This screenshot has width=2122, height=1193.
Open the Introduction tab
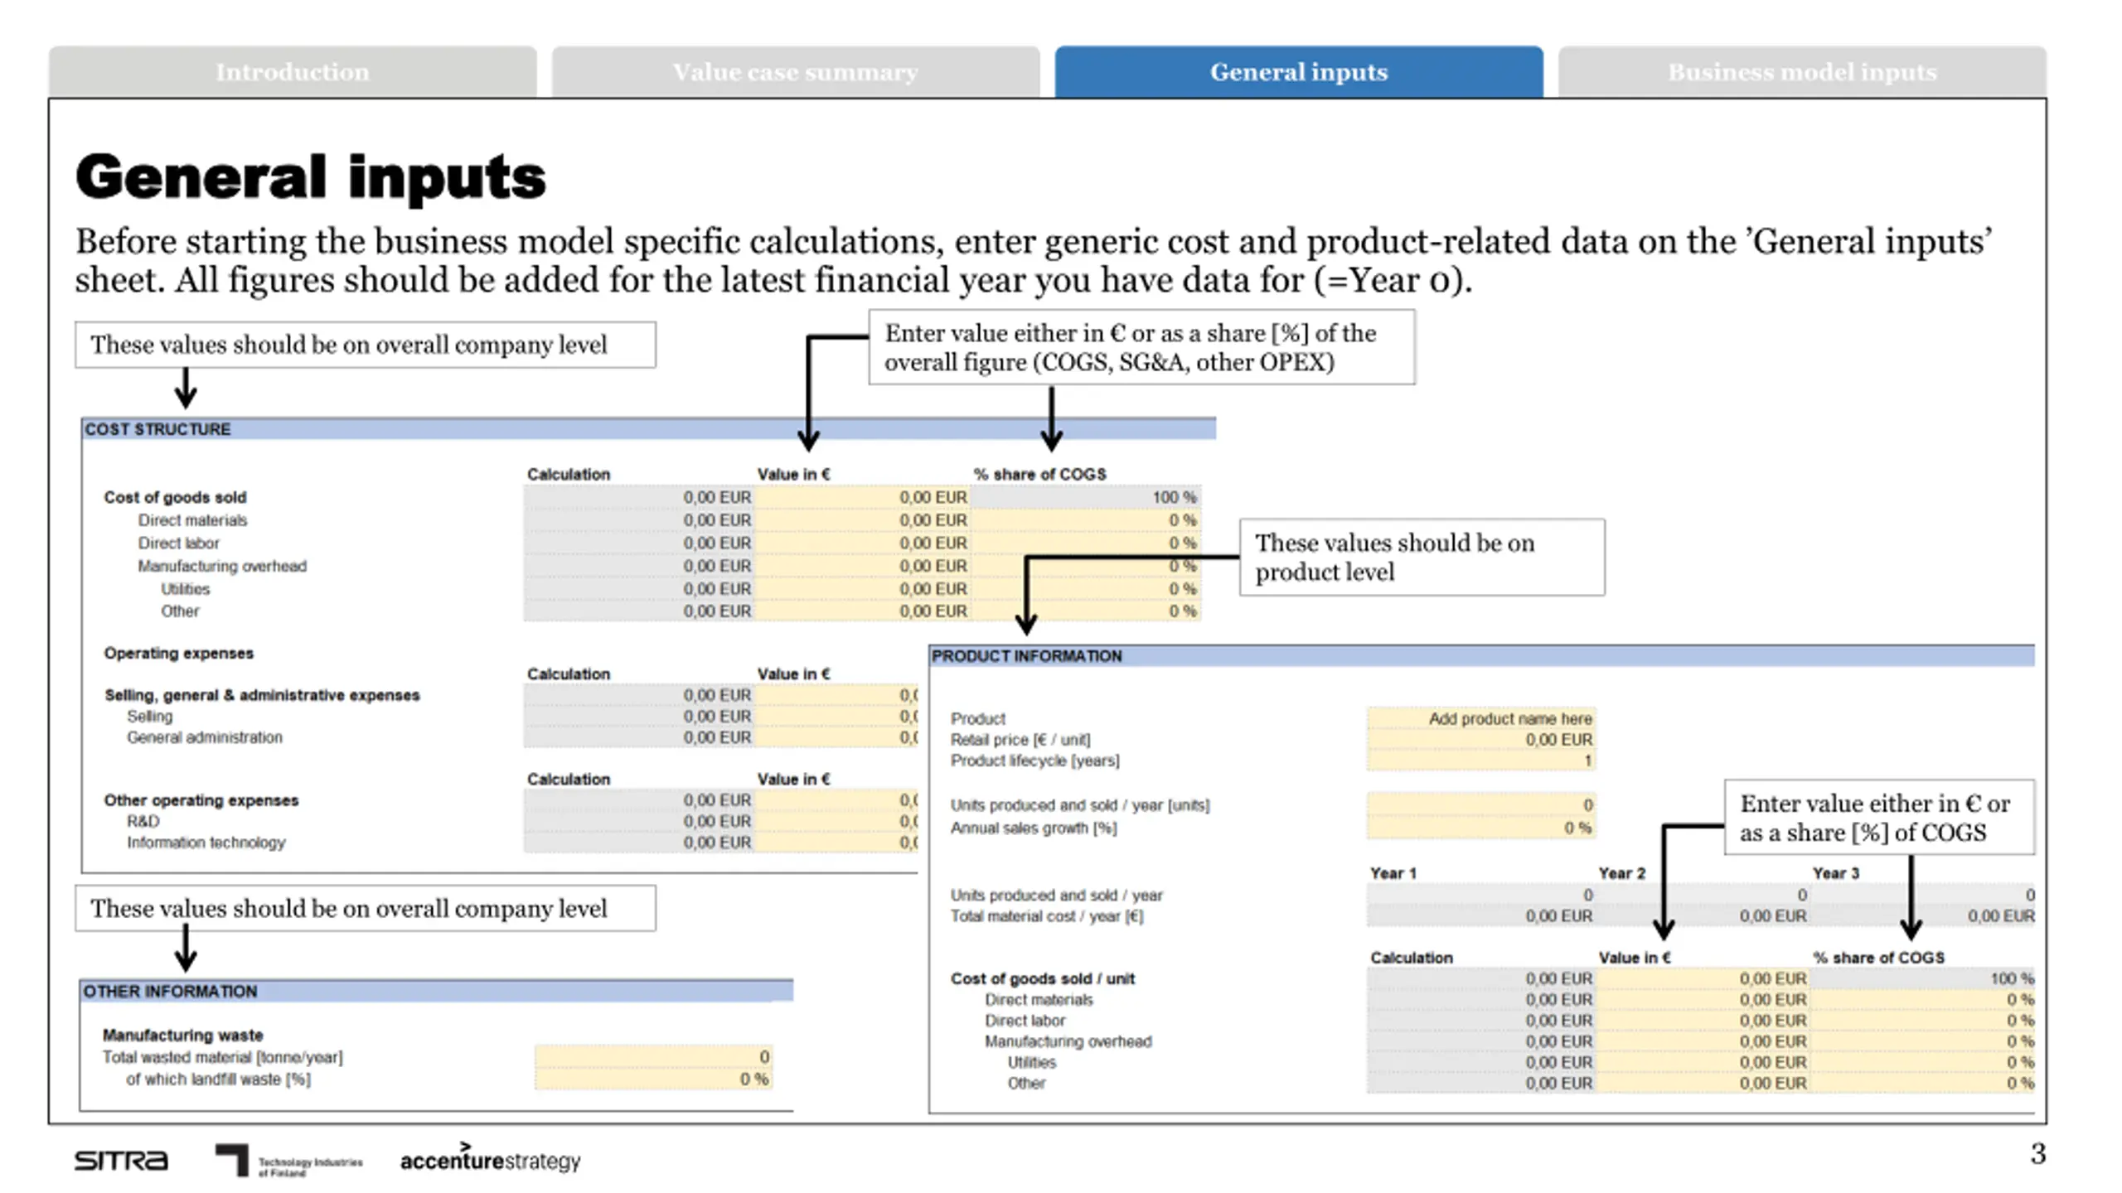(293, 72)
